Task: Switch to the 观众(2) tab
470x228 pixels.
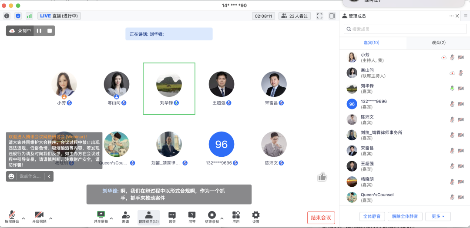Action: click(438, 43)
